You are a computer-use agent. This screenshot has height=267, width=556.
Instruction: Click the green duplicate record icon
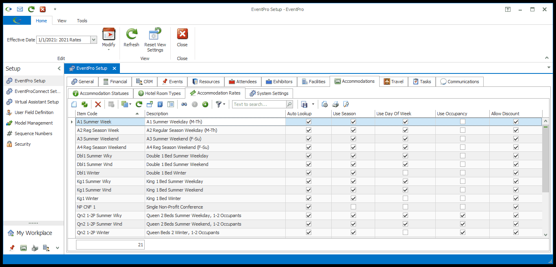[x=84, y=104]
